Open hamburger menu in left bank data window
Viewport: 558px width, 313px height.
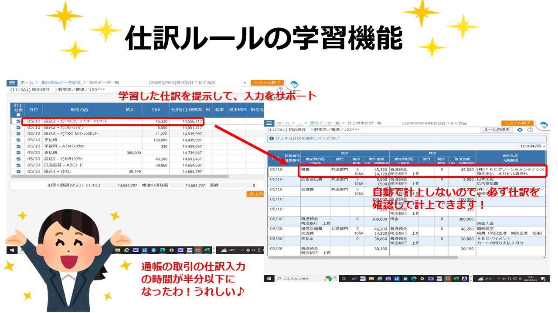tap(12, 83)
